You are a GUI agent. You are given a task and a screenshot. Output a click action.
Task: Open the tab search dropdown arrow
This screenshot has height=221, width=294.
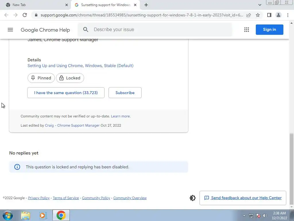(260, 5)
